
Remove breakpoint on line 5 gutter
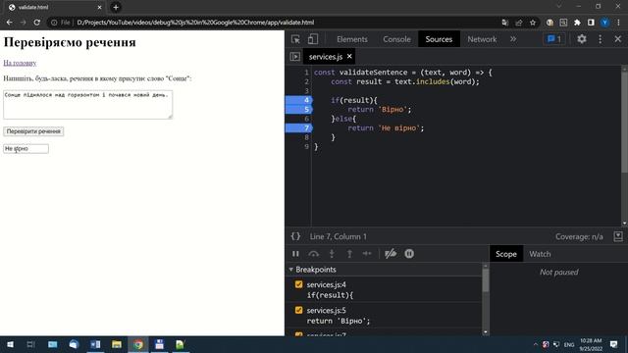(298, 109)
